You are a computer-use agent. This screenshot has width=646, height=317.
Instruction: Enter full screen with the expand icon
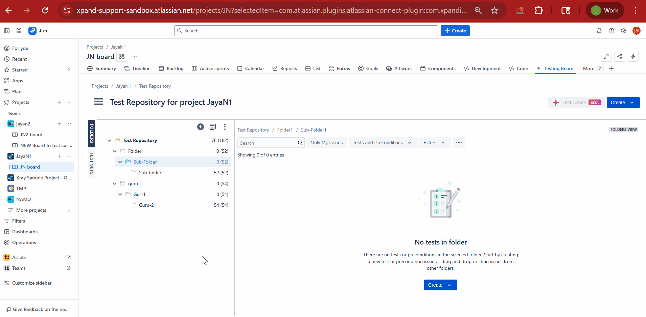[x=606, y=56]
